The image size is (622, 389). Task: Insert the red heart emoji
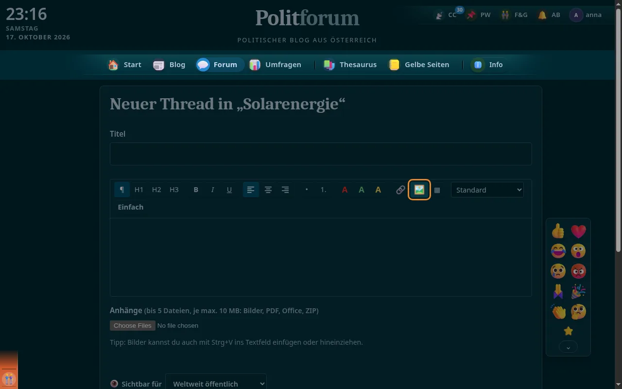coord(578,231)
